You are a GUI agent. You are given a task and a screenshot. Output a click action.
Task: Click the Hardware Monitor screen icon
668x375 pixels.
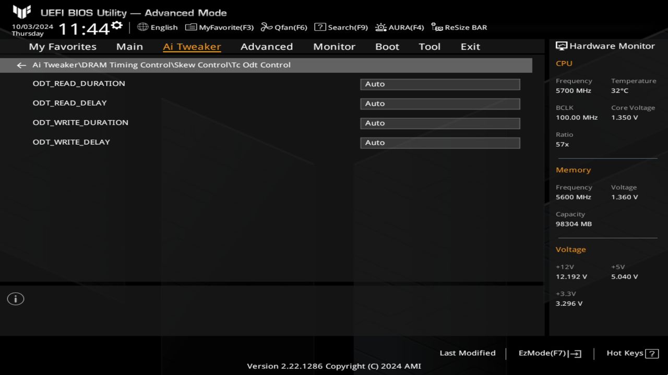tap(562, 46)
